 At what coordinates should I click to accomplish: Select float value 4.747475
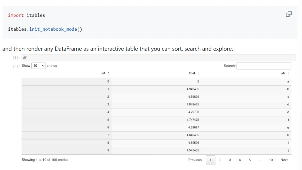pos(193,120)
